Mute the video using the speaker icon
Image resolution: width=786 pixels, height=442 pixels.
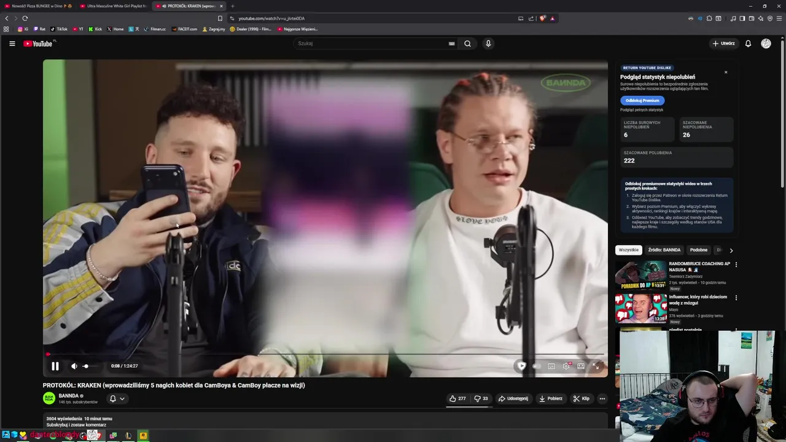click(74, 366)
